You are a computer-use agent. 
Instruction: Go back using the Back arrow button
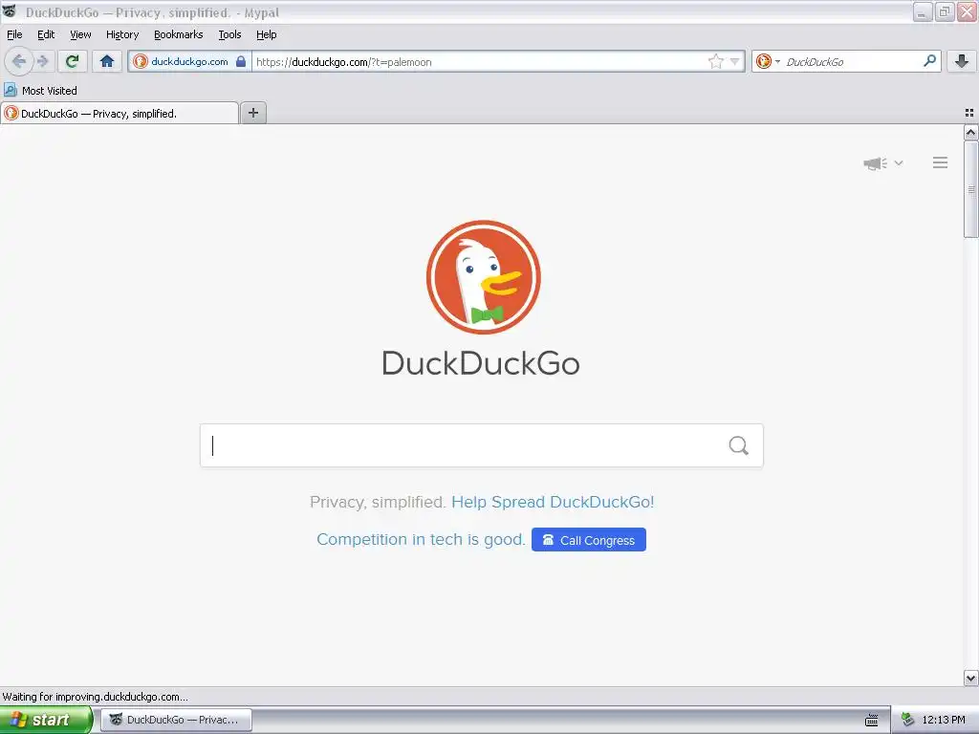point(18,61)
